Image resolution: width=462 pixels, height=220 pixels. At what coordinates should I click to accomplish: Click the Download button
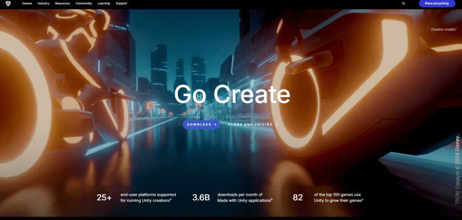(201, 125)
